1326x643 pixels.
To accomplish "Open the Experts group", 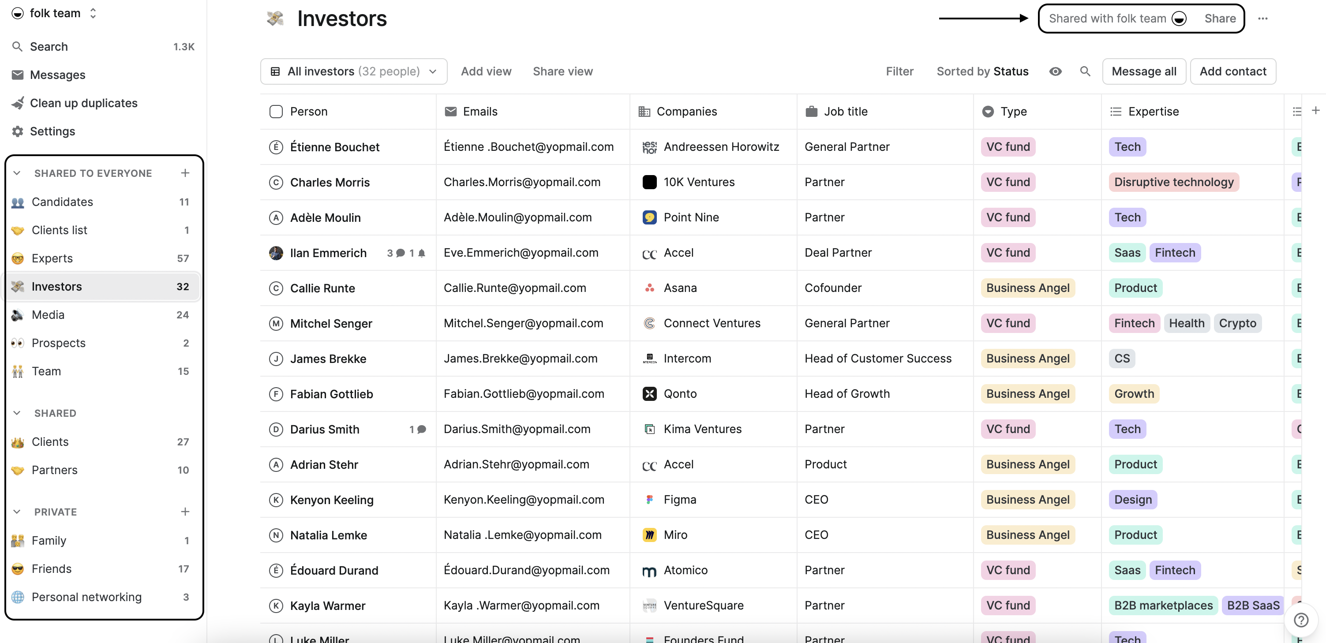I will point(103,258).
